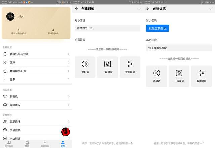
Task: Switch to the 智能家居 bottom tab
Action: 45,144
